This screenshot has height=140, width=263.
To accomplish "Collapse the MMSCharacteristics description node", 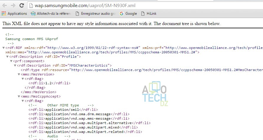I will click(15, 66).
